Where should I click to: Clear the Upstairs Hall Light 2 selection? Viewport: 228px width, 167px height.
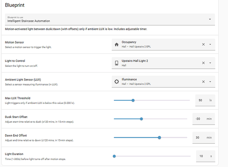point(203,63)
